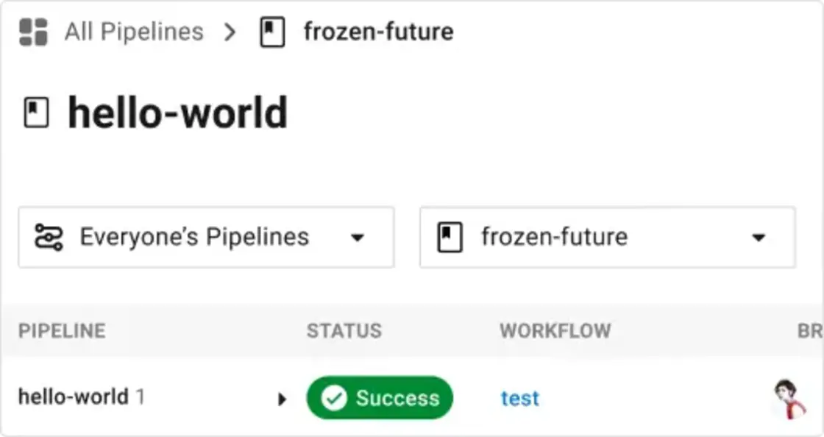Open the frozen-future project dropdown

pos(607,237)
